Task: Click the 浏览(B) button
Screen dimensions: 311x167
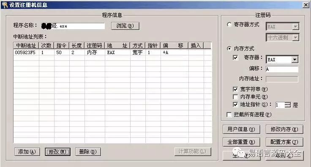Action: (125, 26)
